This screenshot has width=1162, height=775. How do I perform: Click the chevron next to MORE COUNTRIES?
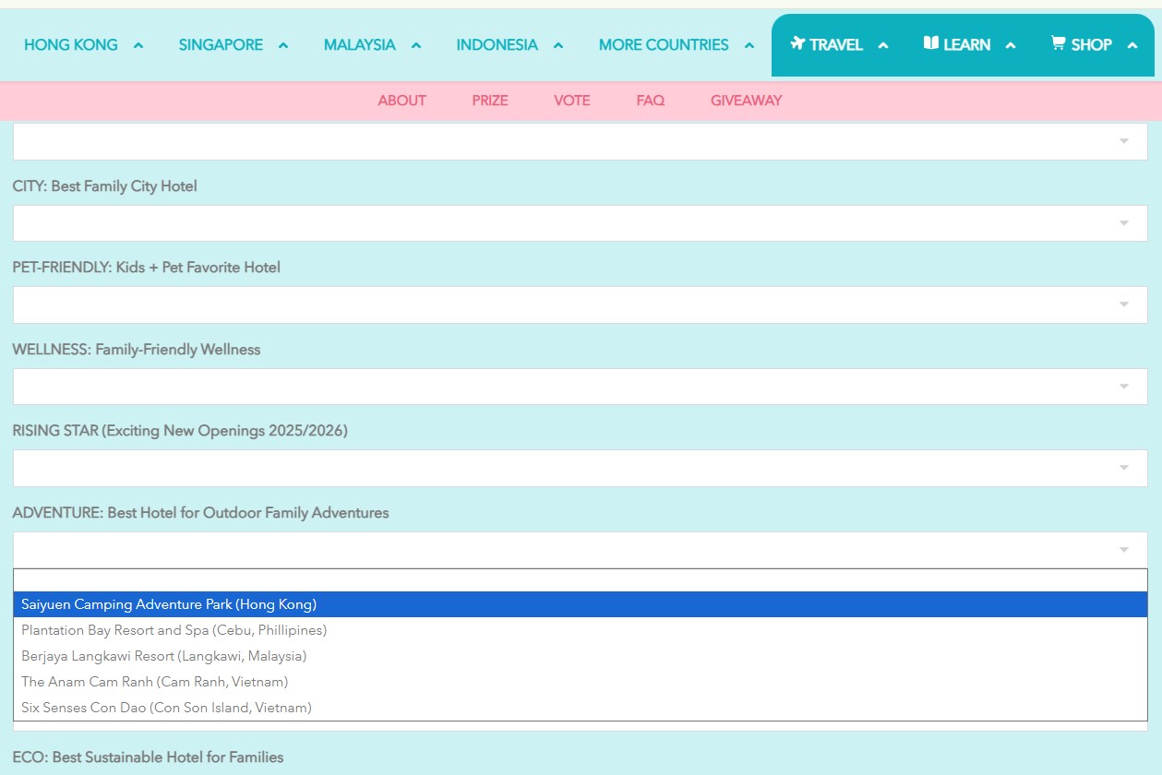point(749,45)
